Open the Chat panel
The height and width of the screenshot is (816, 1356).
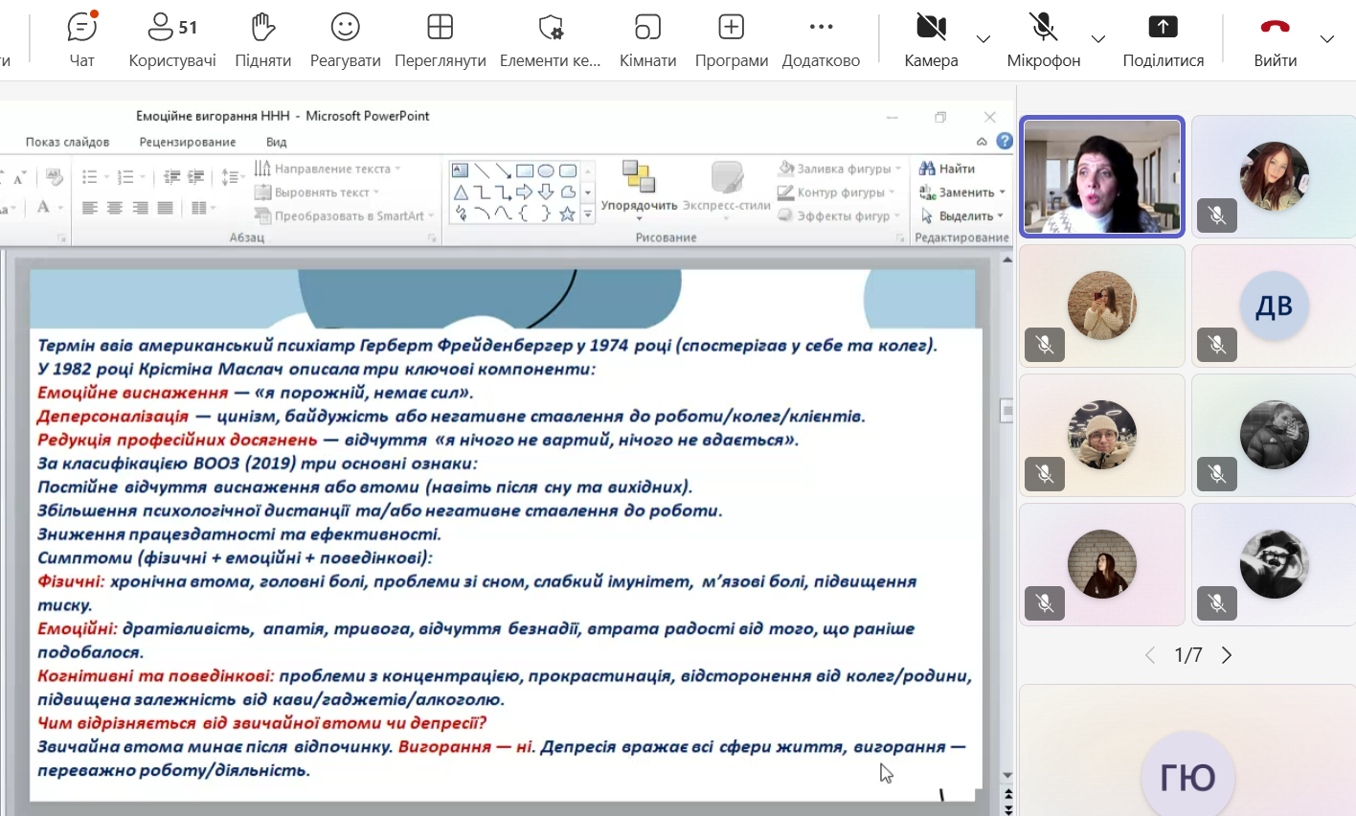pyautogui.click(x=82, y=39)
